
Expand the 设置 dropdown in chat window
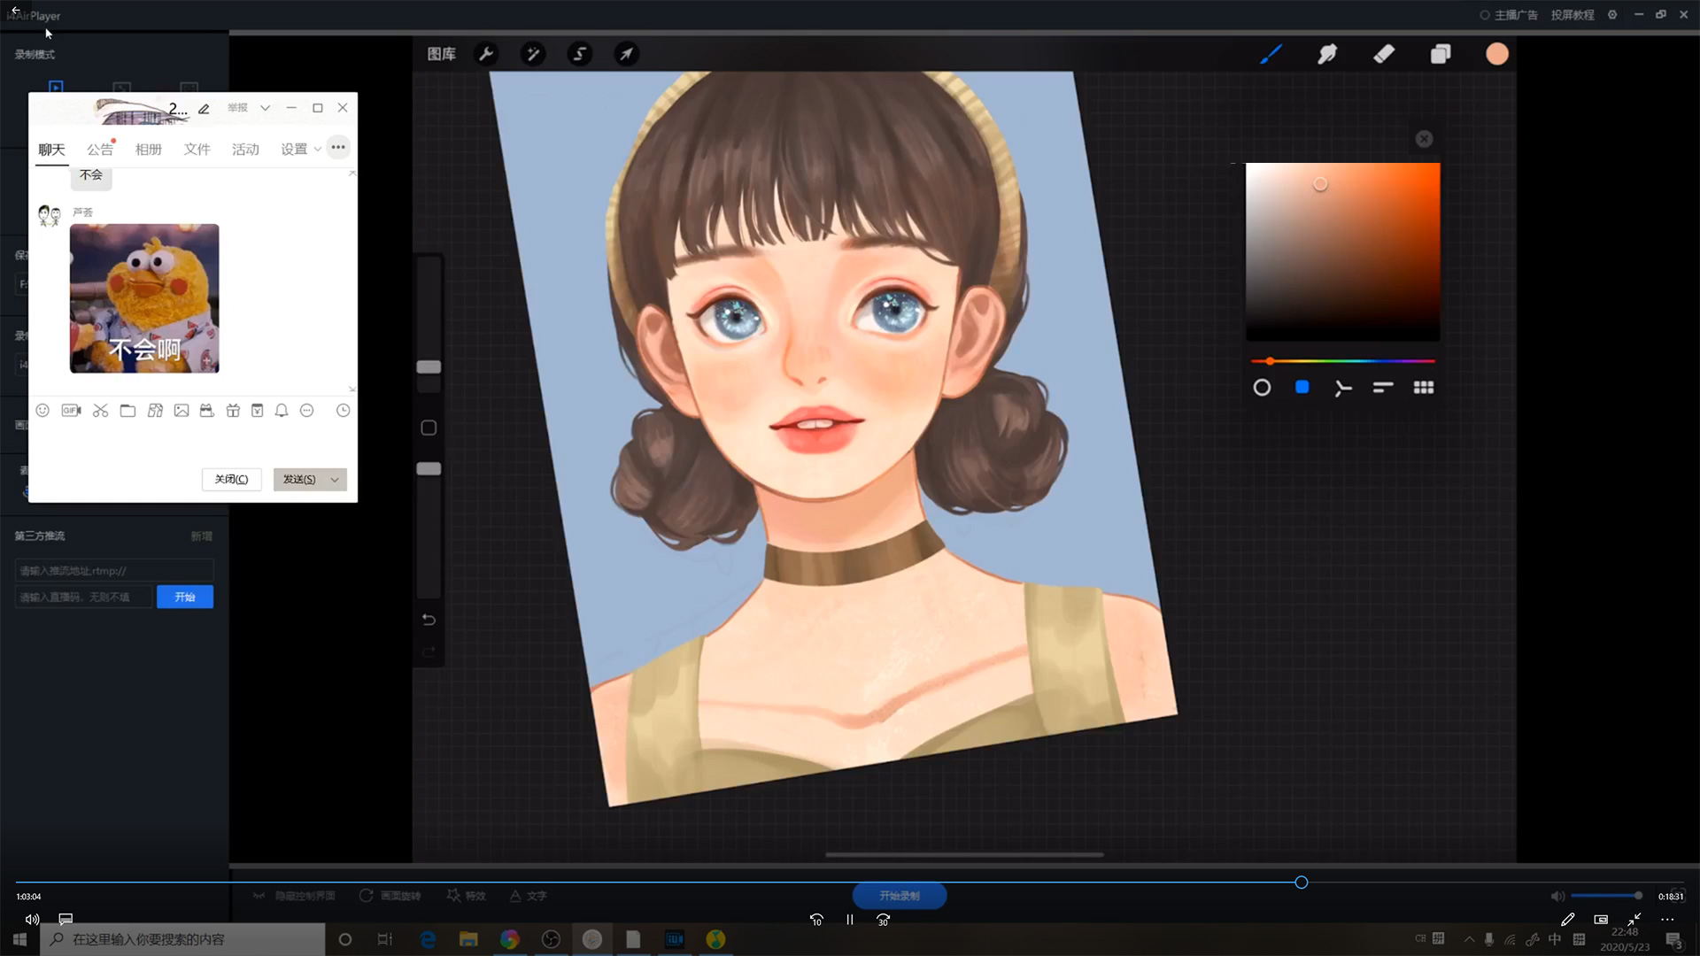pos(317,150)
